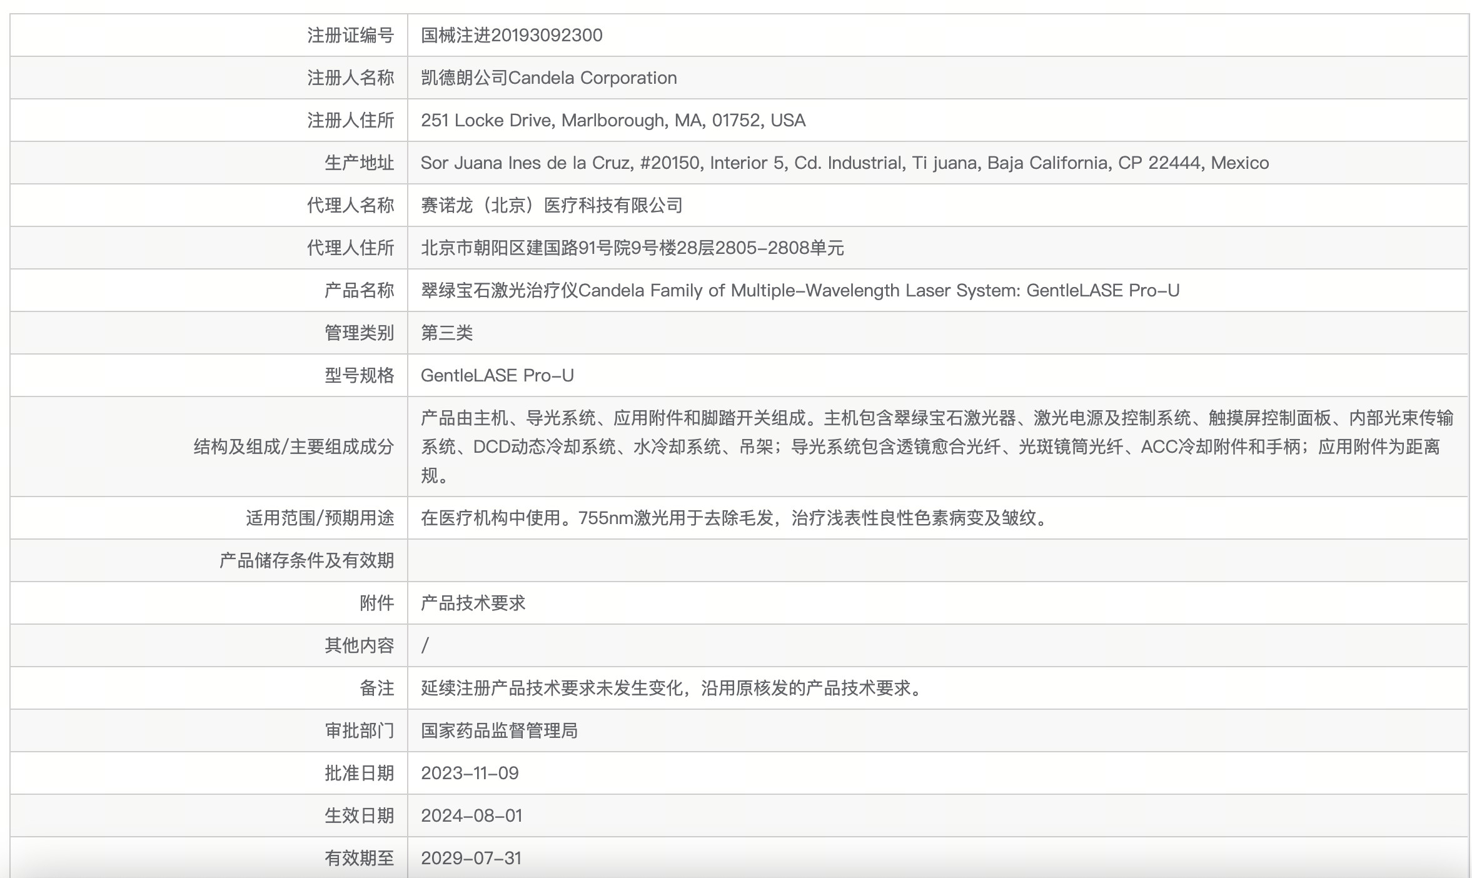Click the 注册人住所 label
The height and width of the screenshot is (878, 1472).
click(350, 120)
